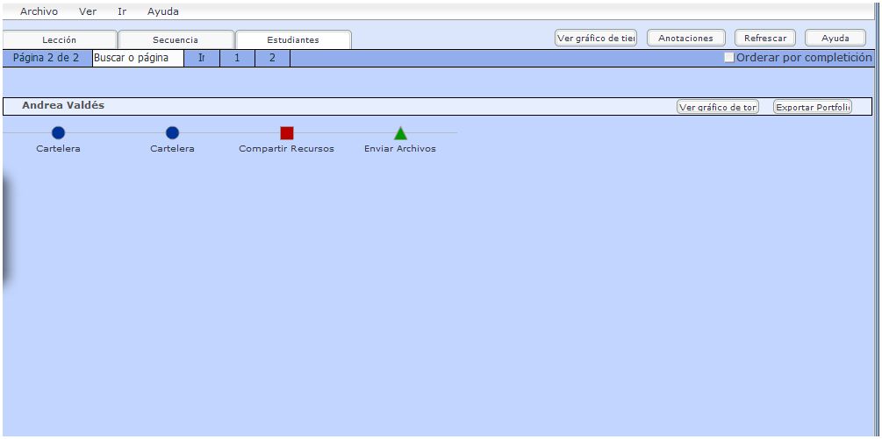Switch to the Secuencia tab
Screen dimensions: 882x439
click(x=176, y=40)
